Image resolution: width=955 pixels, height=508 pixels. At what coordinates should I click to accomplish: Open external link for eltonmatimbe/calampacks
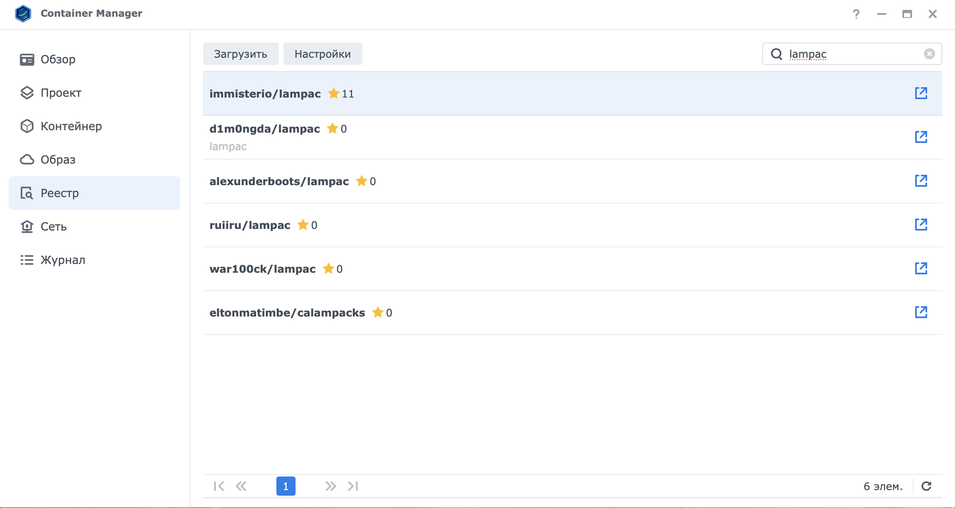(920, 312)
